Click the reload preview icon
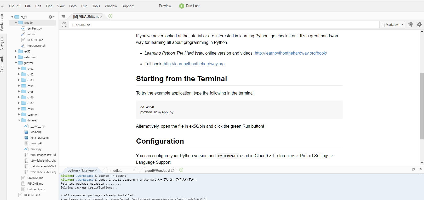Screen dimensions: 424x200 [x=64, y=25]
